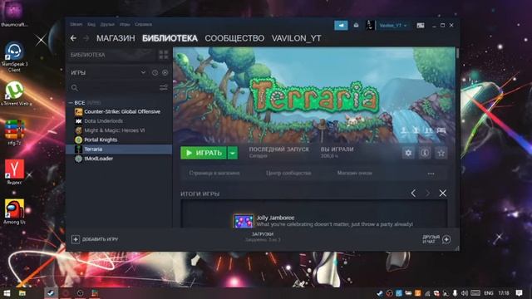Collapse the ВСЕ games group
Image resolution: width=532 pixels, height=299 pixels.
pos(71,102)
